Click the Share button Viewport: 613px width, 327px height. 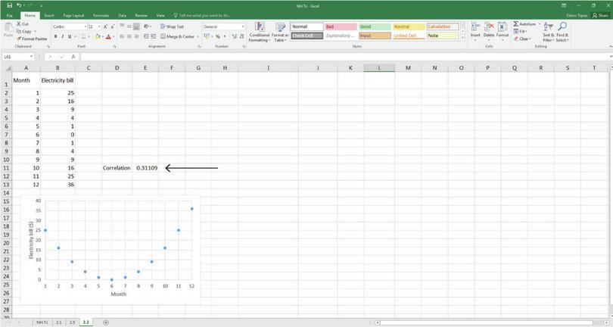tap(602, 15)
